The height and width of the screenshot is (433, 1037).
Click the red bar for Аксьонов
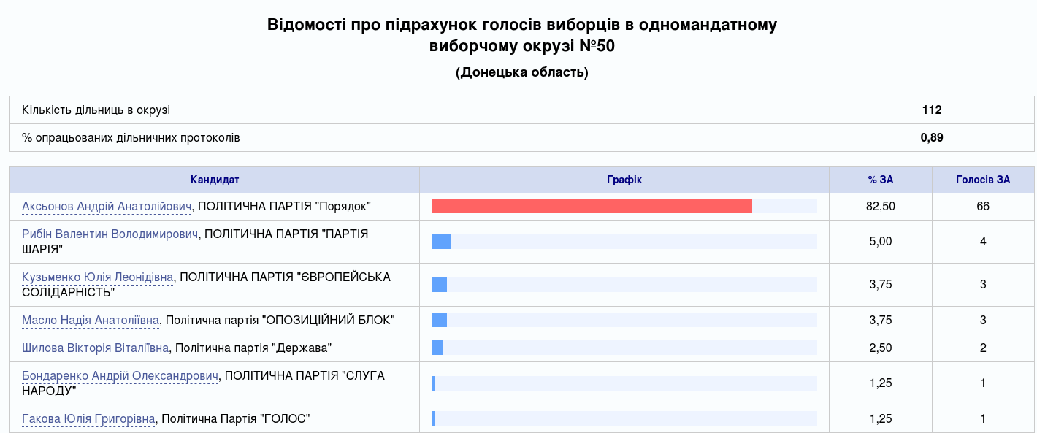592,206
